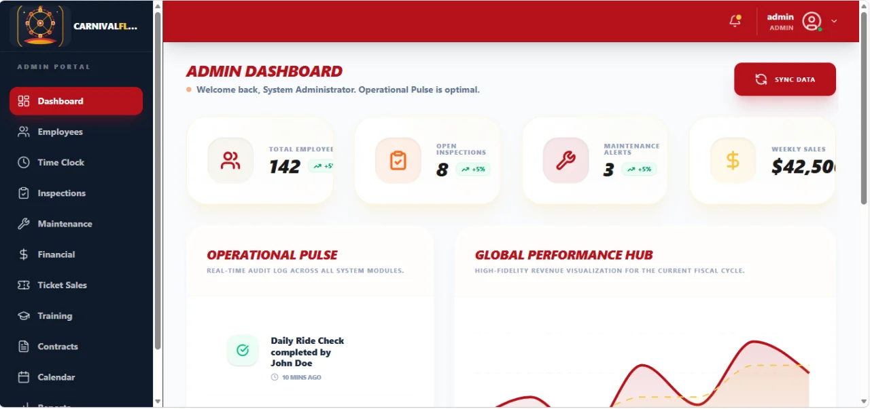Screen dimensions: 870x409
Task: Go to Employees in the sidebar
Action: click(x=76, y=132)
